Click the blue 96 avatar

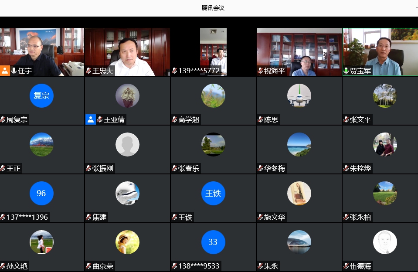(41, 193)
